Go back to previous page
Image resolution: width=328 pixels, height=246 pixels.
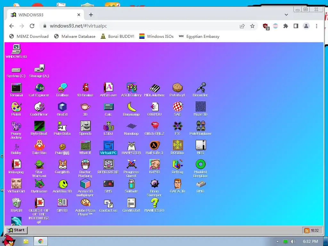(12, 26)
